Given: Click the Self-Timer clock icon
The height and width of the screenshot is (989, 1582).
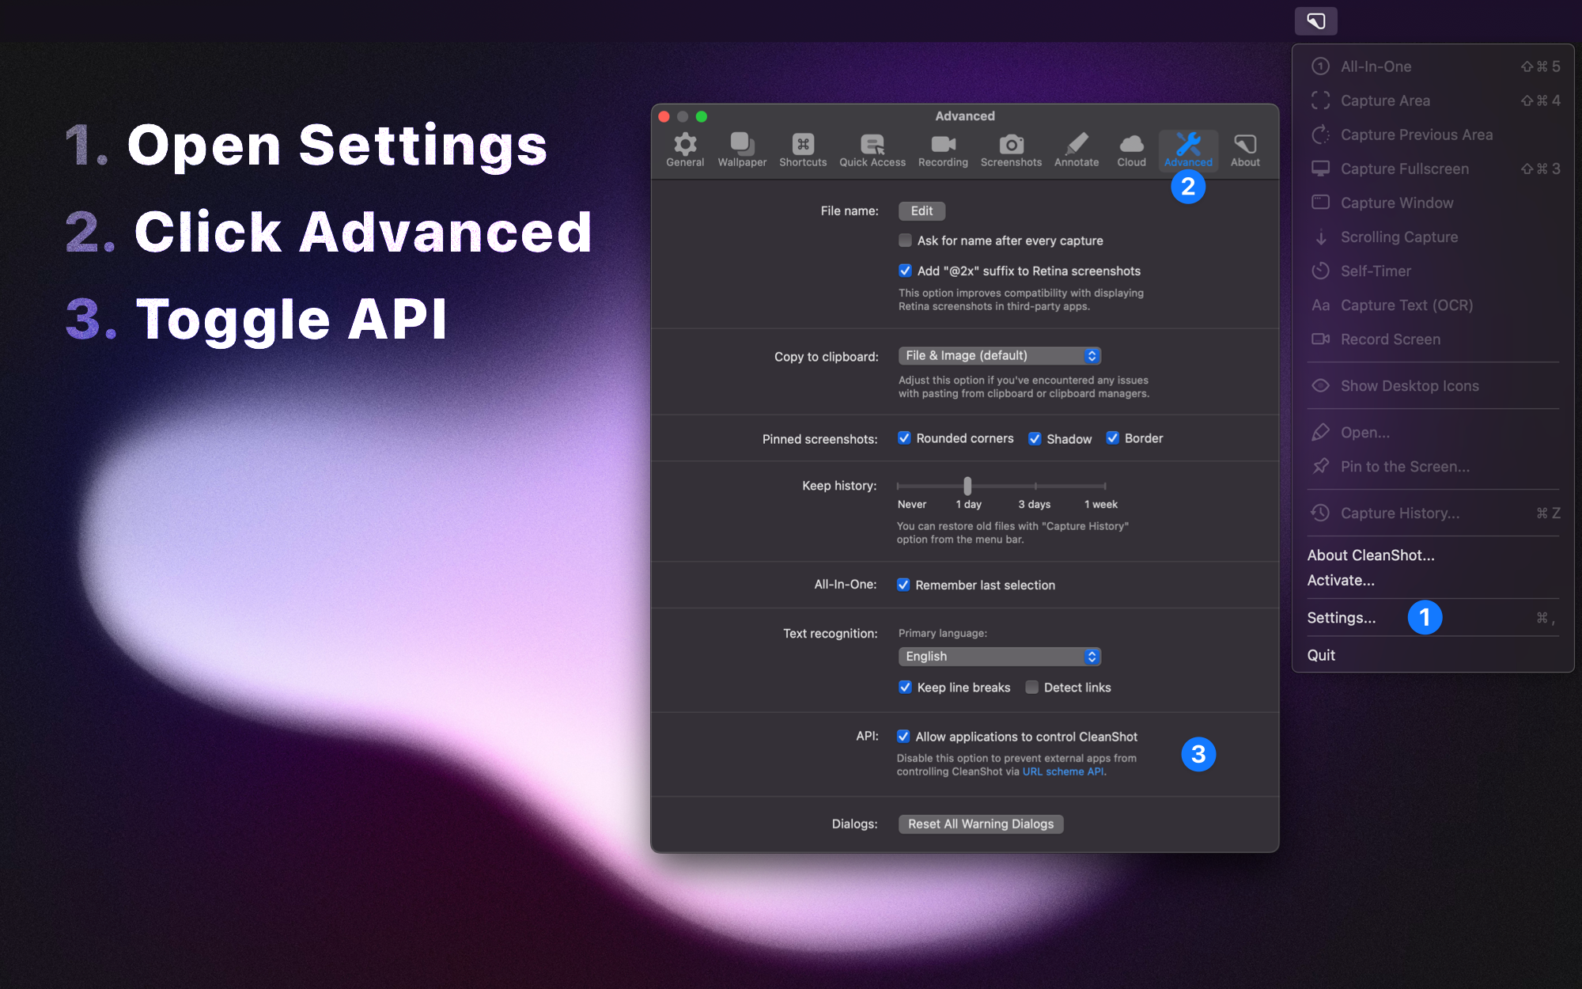Looking at the screenshot, I should click(1320, 271).
